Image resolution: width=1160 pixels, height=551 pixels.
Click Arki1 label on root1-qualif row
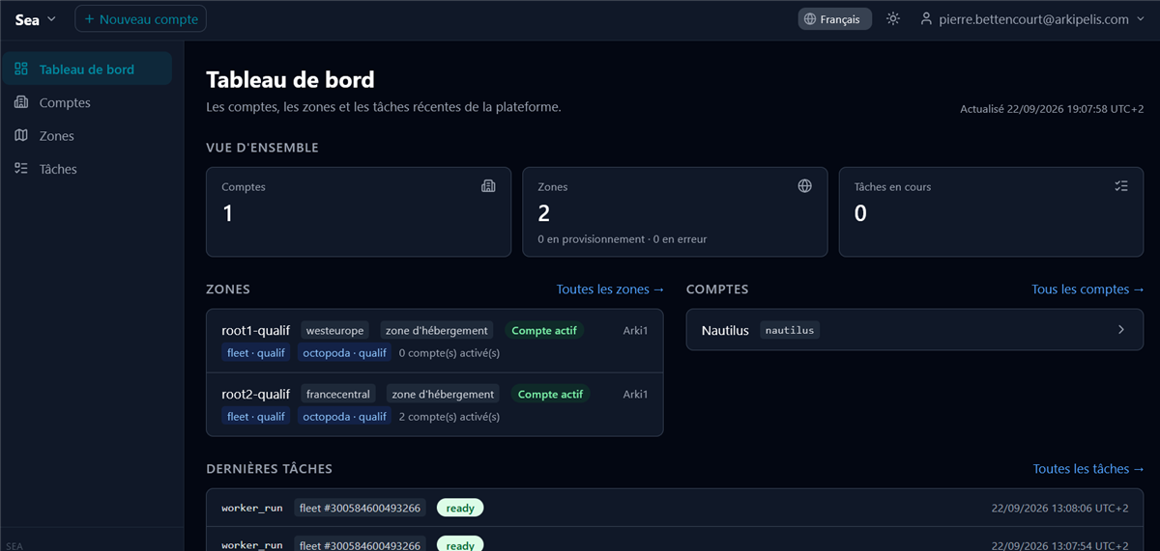pyautogui.click(x=635, y=330)
